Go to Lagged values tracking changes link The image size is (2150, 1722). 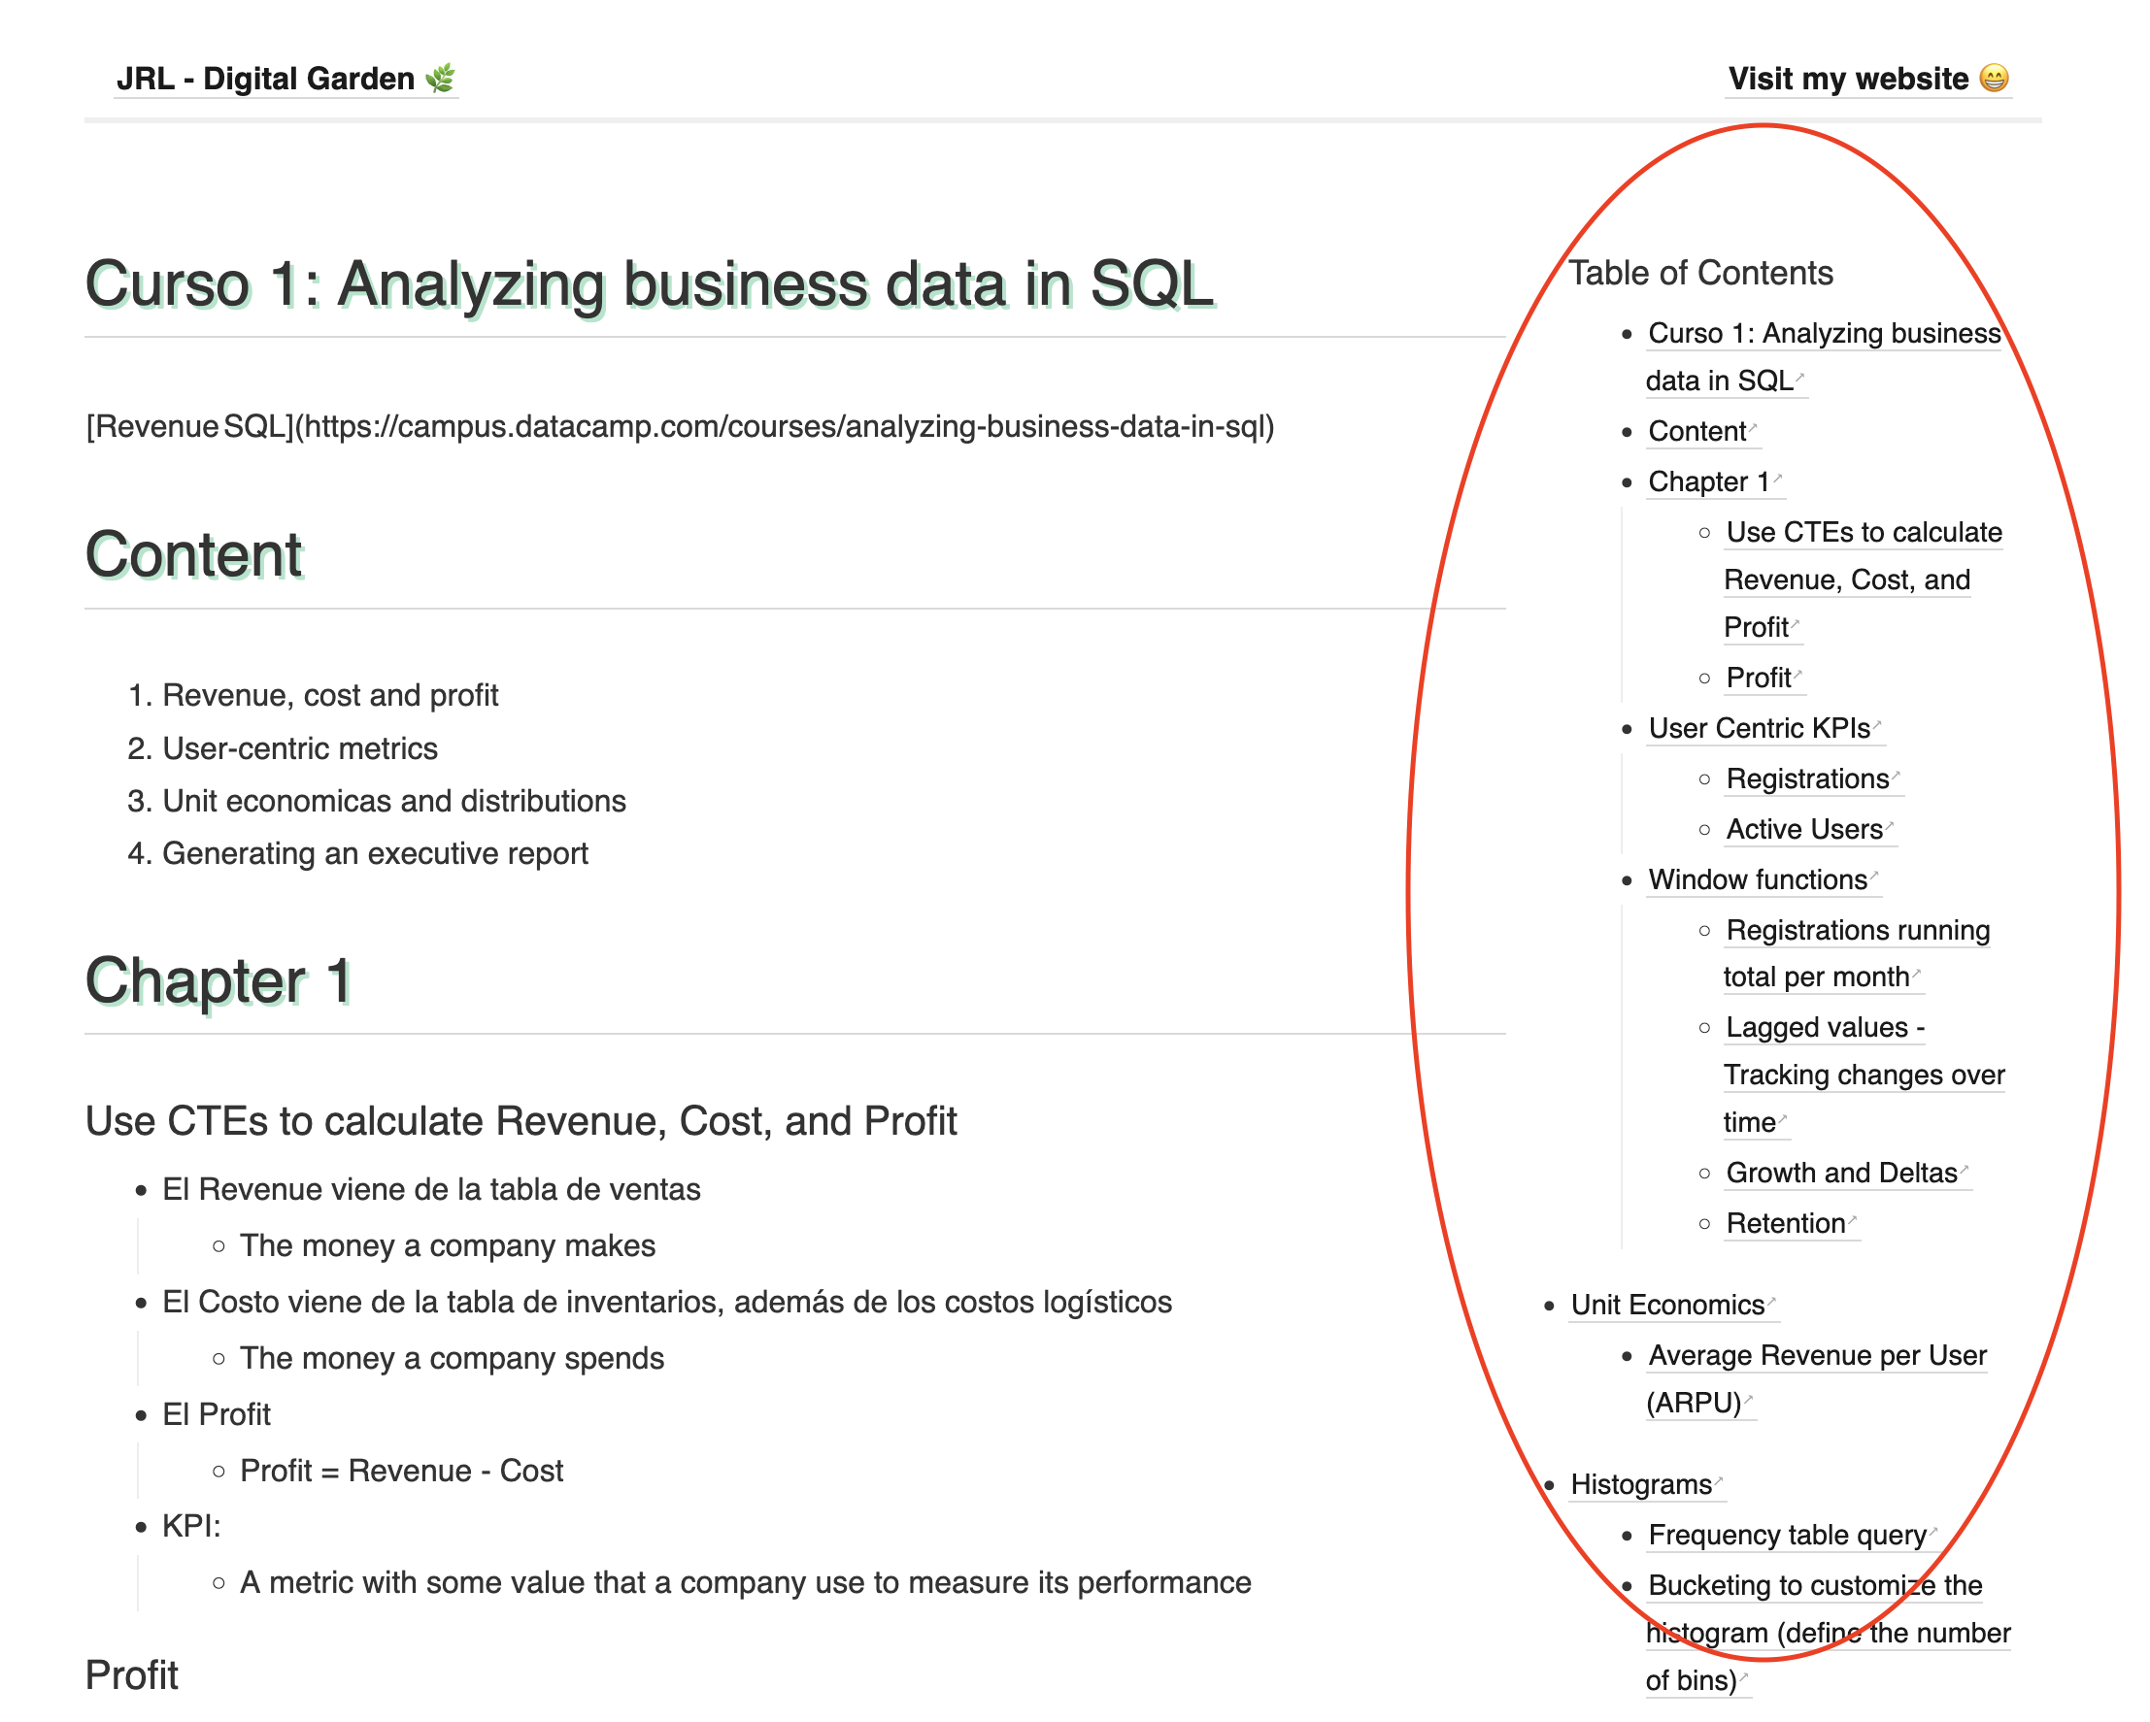pos(1824,1028)
